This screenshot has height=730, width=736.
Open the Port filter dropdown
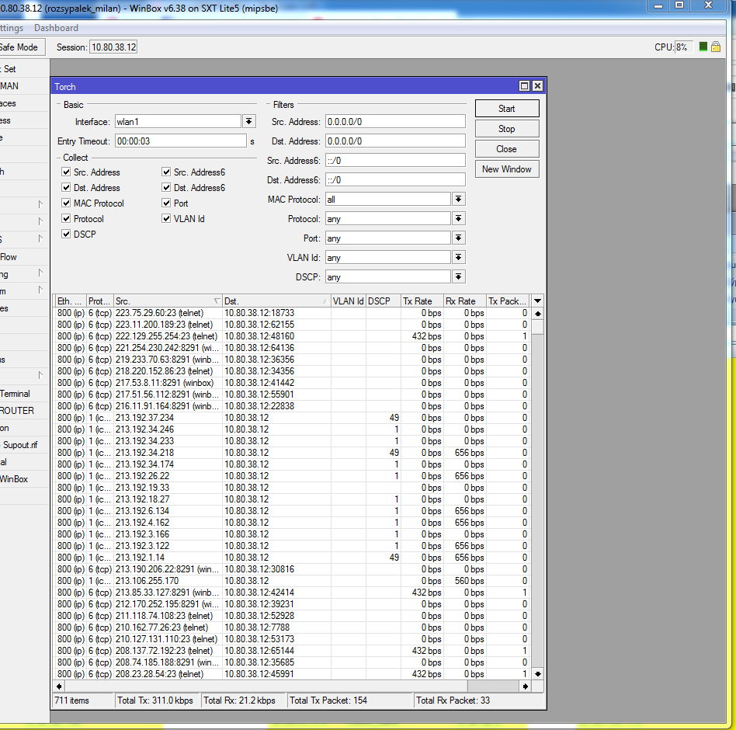tap(459, 238)
